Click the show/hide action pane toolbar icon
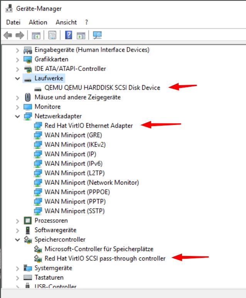This screenshot has height=298, width=246. pos(81,35)
